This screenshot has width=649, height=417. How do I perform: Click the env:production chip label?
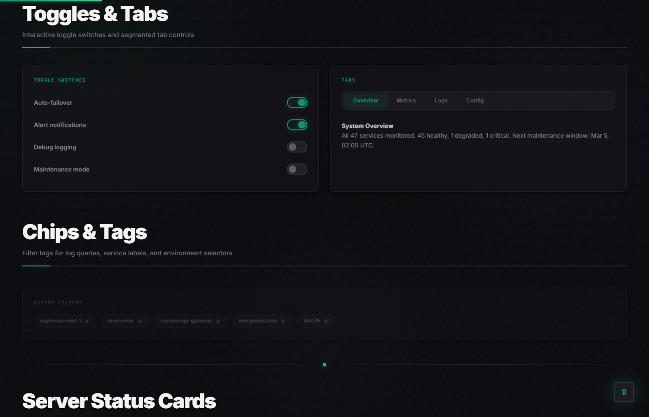[x=258, y=321]
